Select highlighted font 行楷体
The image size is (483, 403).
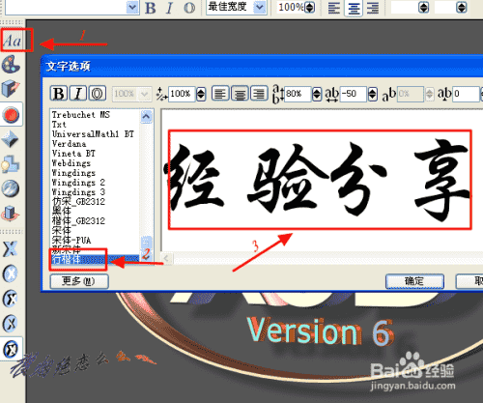(95, 259)
